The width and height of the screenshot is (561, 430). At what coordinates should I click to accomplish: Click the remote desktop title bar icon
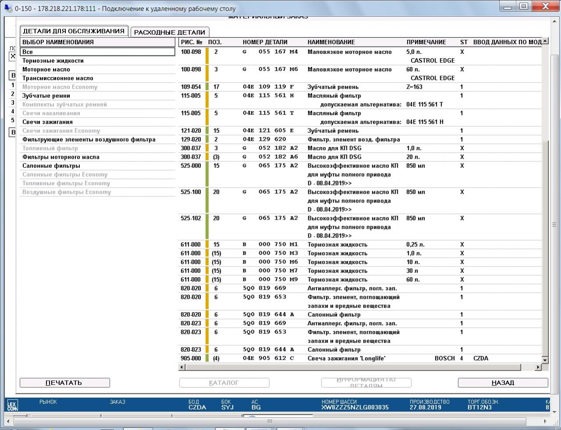point(8,8)
